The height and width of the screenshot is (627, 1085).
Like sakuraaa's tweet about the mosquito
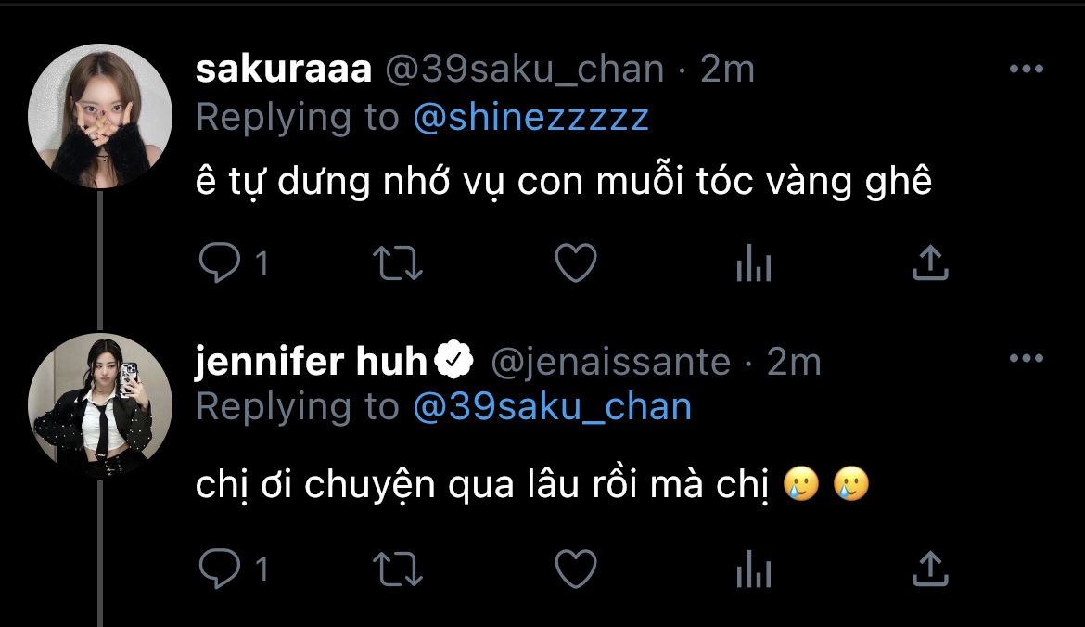click(x=575, y=264)
